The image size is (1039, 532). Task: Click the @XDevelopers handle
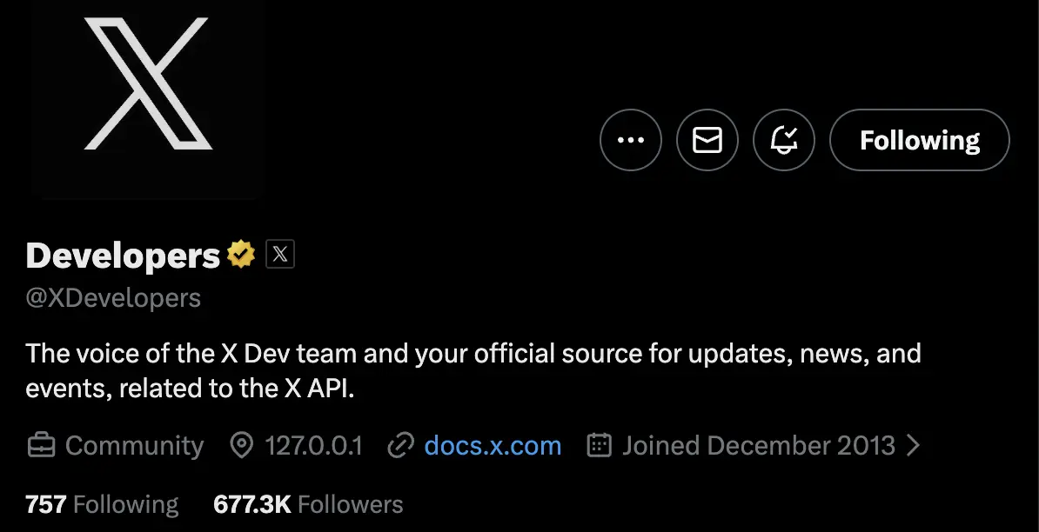coord(113,298)
